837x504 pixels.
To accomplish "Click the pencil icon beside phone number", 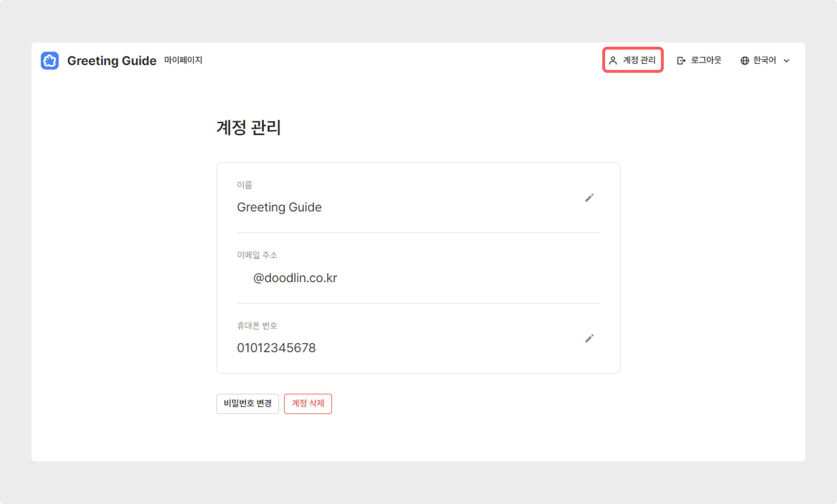I will point(589,339).
